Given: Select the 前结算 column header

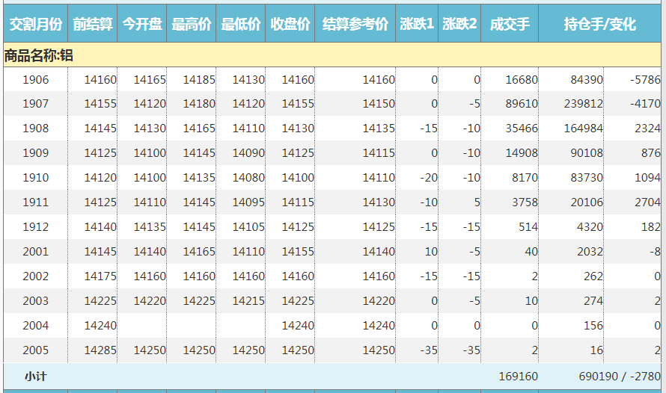Looking at the screenshot, I should click(93, 25).
